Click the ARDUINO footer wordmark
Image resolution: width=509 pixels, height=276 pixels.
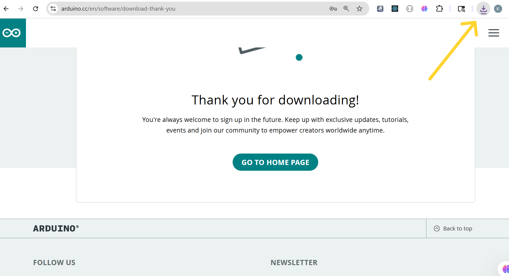pos(56,229)
